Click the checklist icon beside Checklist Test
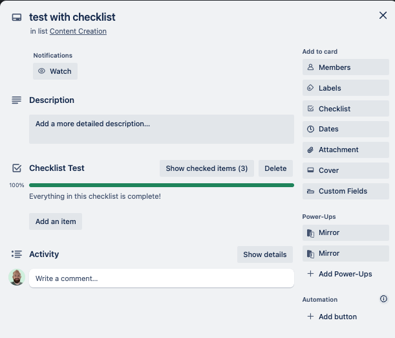395x338 pixels. [17, 168]
